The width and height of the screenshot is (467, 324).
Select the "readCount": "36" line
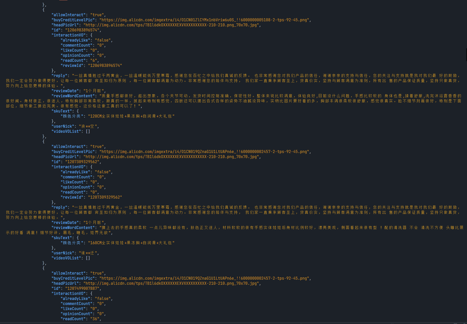(81, 319)
